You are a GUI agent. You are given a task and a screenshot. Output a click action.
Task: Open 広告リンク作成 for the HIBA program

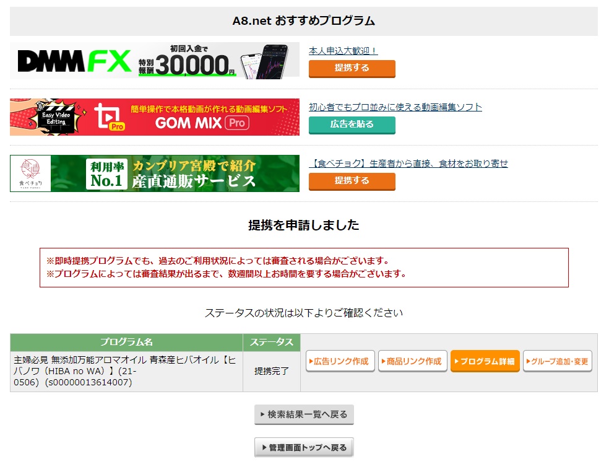(x=340, y=361)
